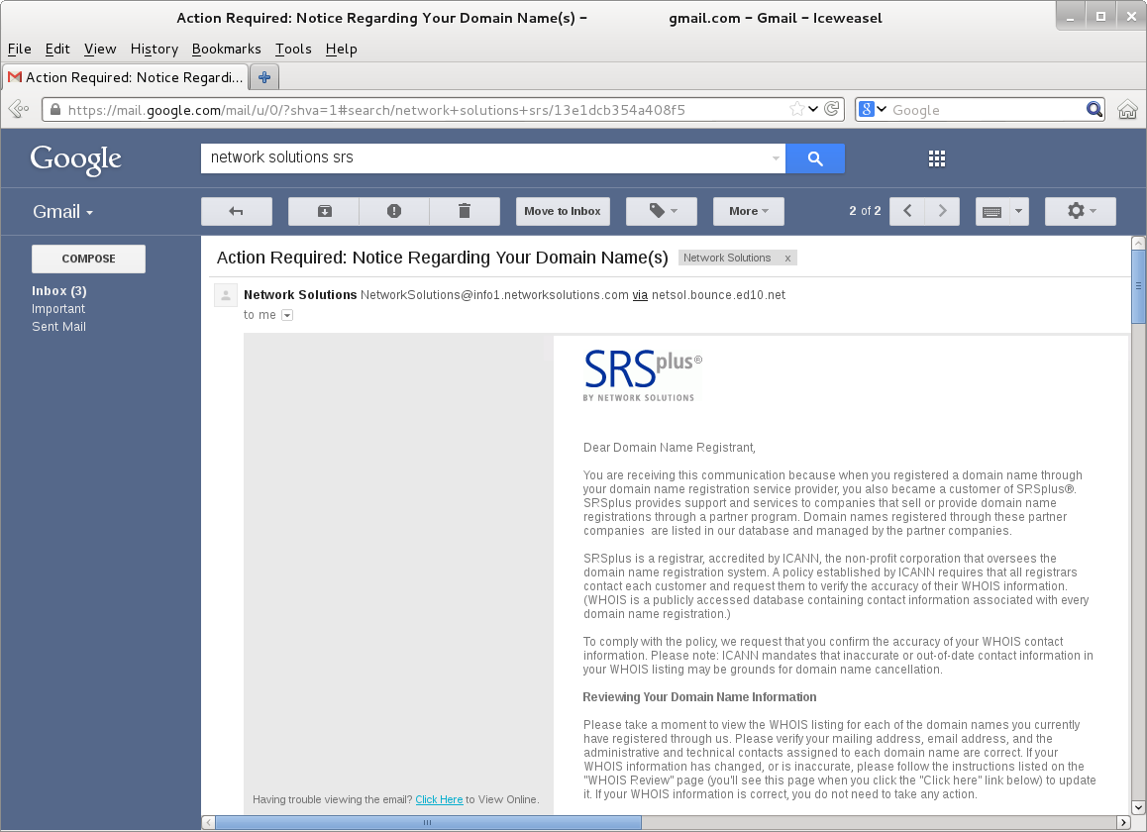This screenshot has width=1147, height=832.
Task: Report the message as spam
Action: (394, 212)
